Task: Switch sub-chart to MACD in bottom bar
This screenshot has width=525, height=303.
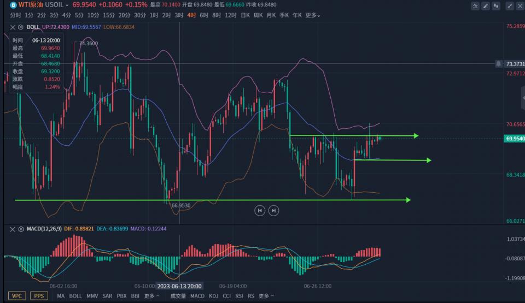Action: tap(197, 296)
